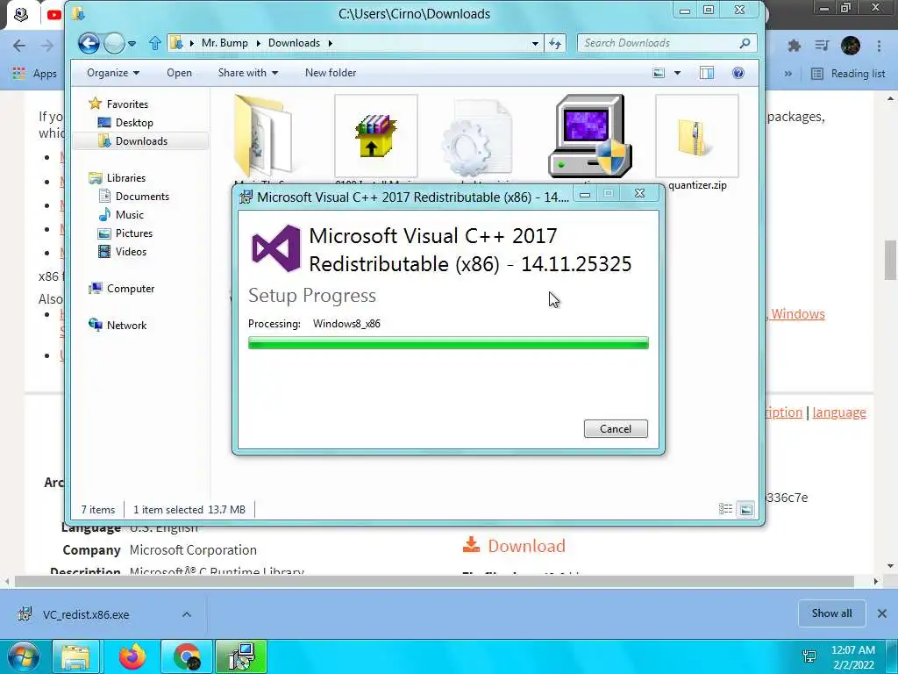Open Documents library in navigation pane
The height and width of the screenshot is (674, 898).
[x=134, y=196]
